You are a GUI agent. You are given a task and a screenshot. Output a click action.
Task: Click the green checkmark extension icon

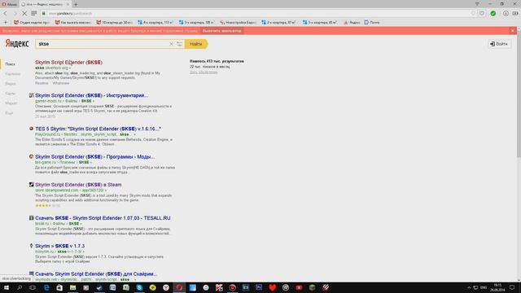coord(493,13)
